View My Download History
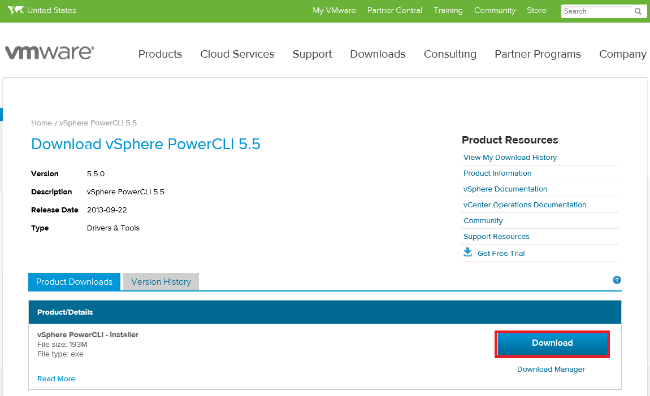The height and width of the screenshot is (396, 650). [x=510, y=157]
